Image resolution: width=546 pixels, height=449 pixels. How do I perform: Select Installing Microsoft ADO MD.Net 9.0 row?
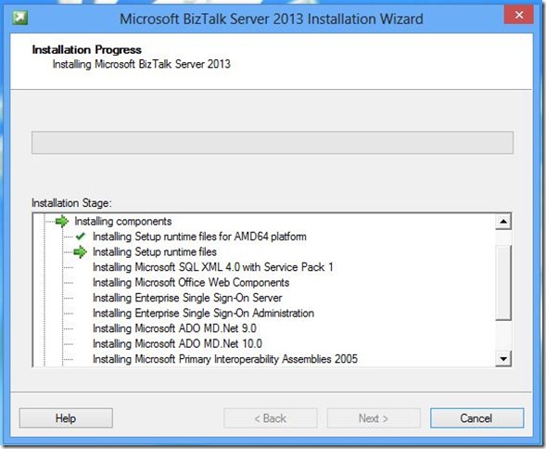(174, 328)
